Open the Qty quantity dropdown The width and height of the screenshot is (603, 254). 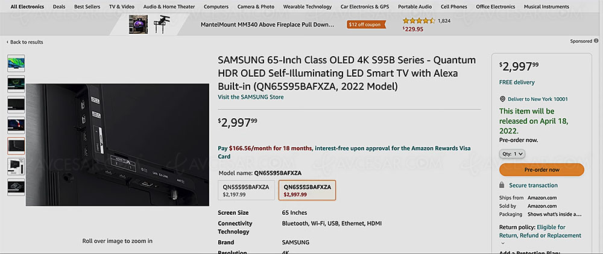click(512, 154)
